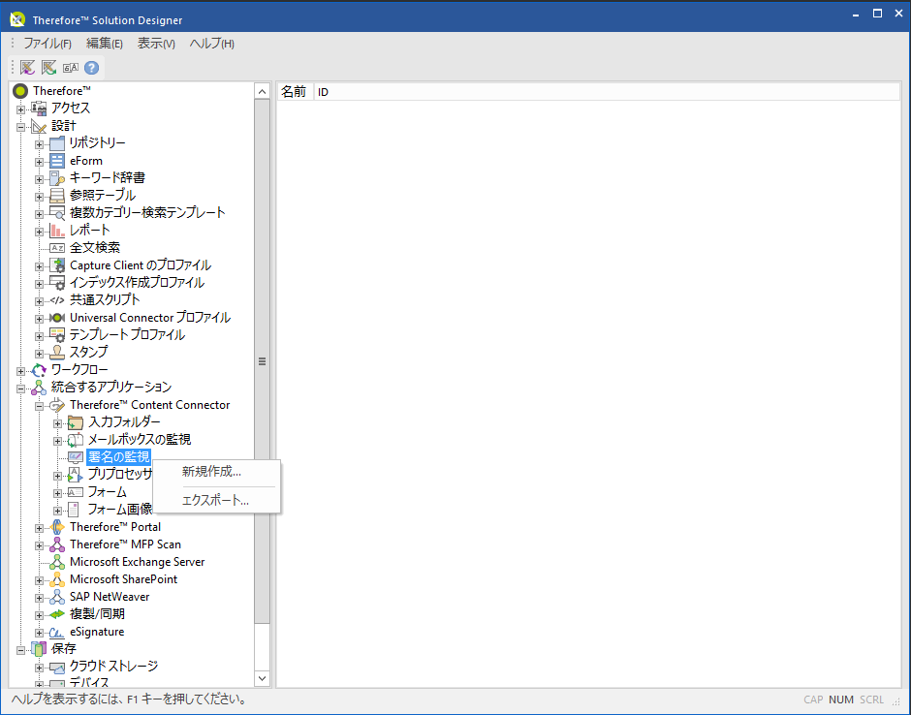Open the ファイル(F) menu

tap(47, 44)
